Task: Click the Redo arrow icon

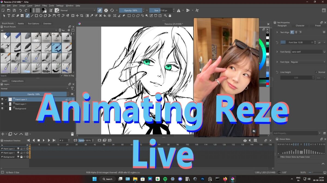Action: 26,10
